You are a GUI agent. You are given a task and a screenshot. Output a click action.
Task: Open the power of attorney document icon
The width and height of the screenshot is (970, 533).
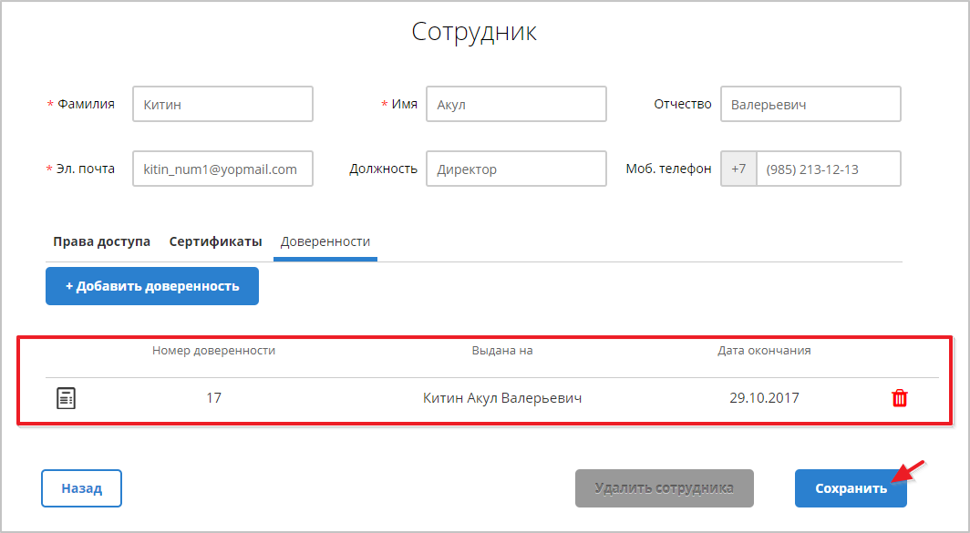pos(66,398)
